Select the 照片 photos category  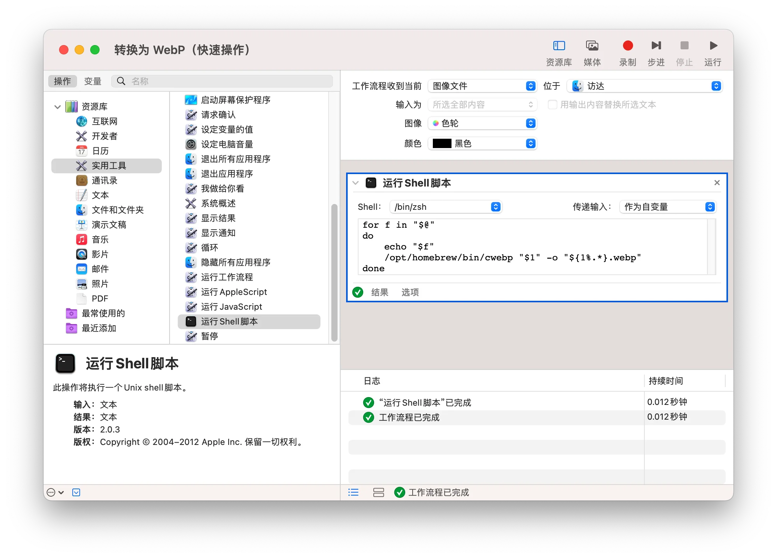click(107, 284)
